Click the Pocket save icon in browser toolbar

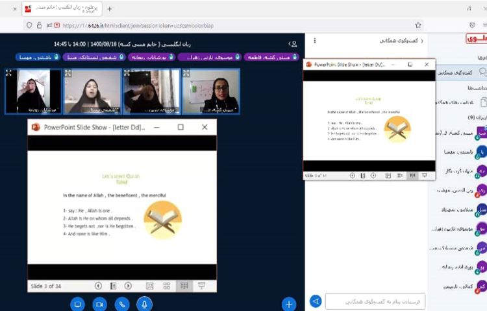click(x=472, y=25)
